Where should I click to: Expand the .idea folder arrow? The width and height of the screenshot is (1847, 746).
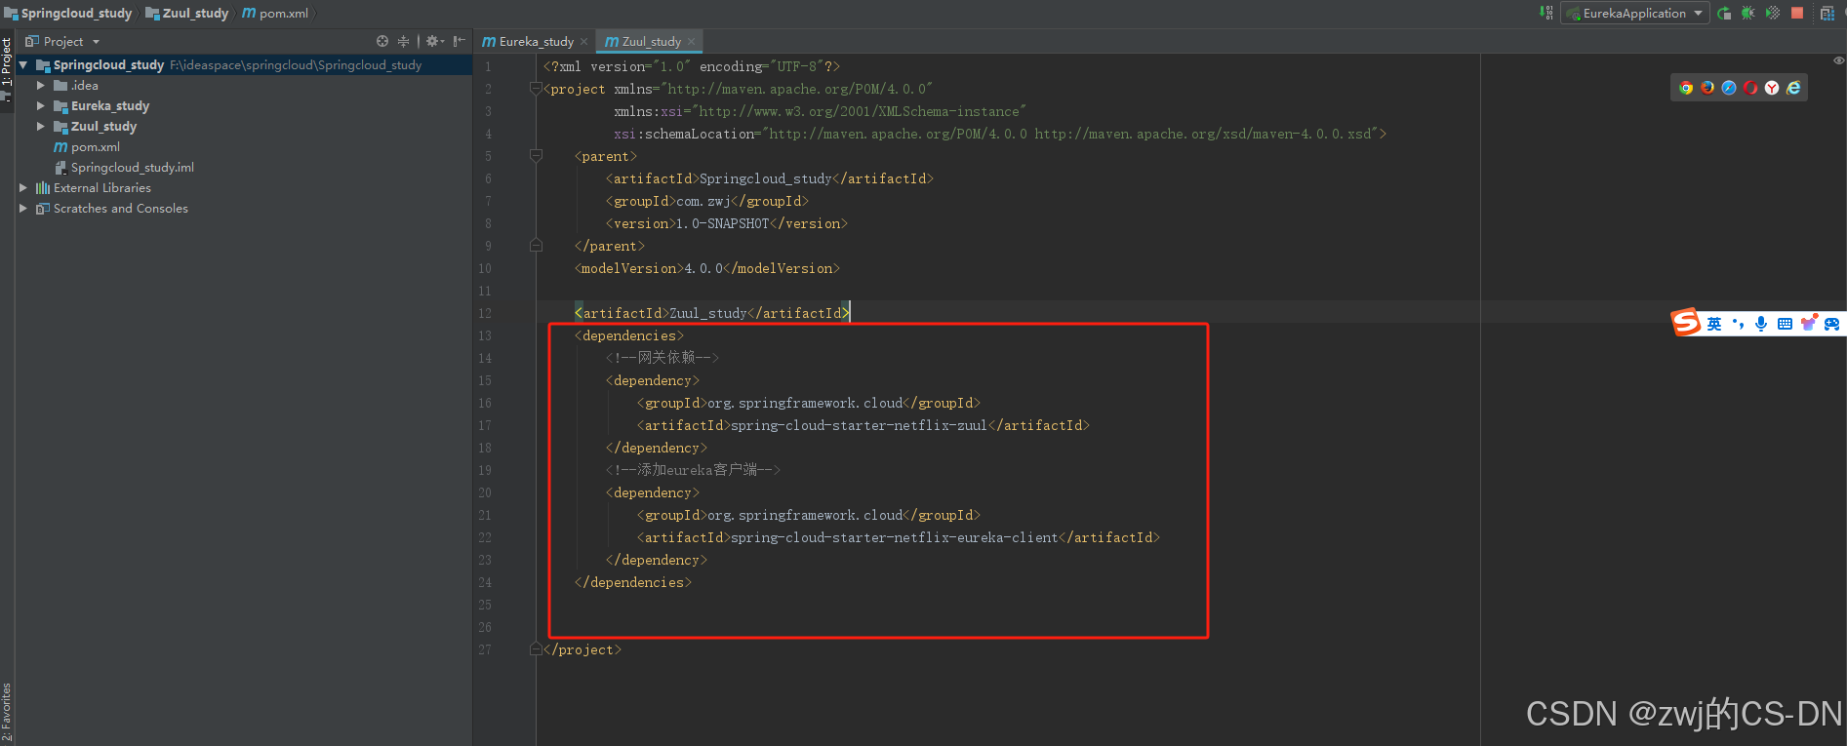coord(41,86)
